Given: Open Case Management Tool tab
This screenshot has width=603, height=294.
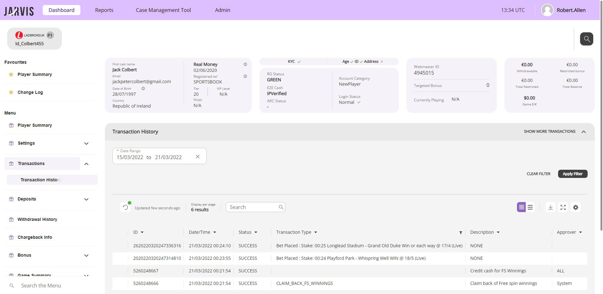Looking at the screenshot, I should [x=163, y=10].
